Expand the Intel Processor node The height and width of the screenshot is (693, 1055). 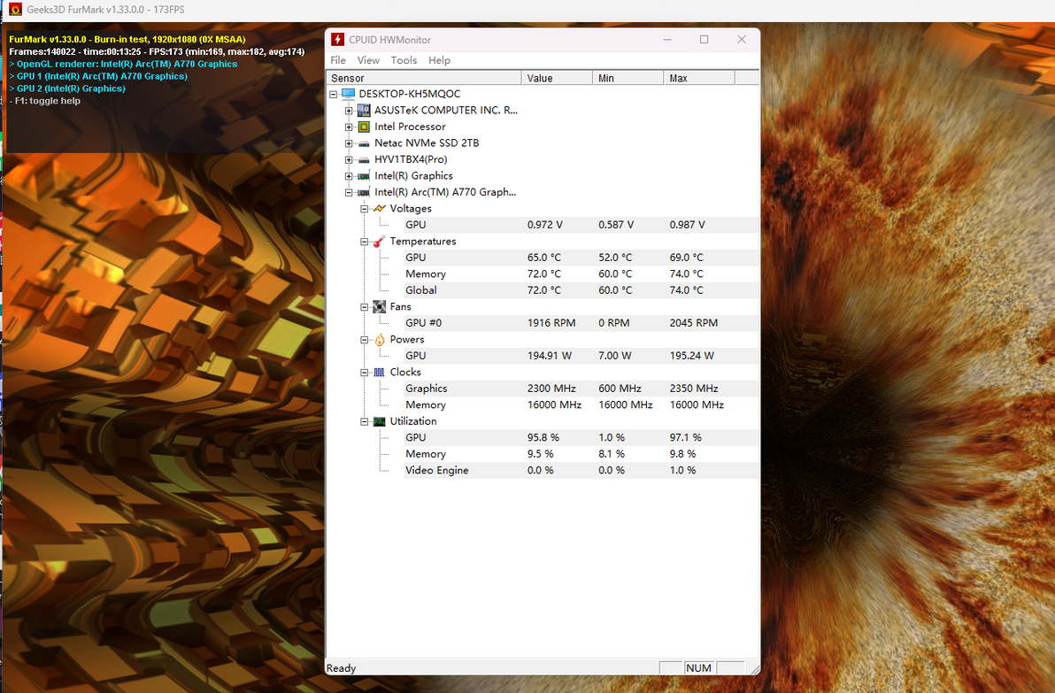[349, 127]
